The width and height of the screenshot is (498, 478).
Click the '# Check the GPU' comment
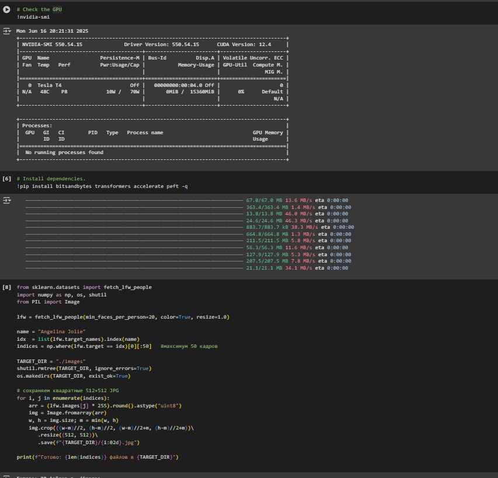[x=39, y=9]
